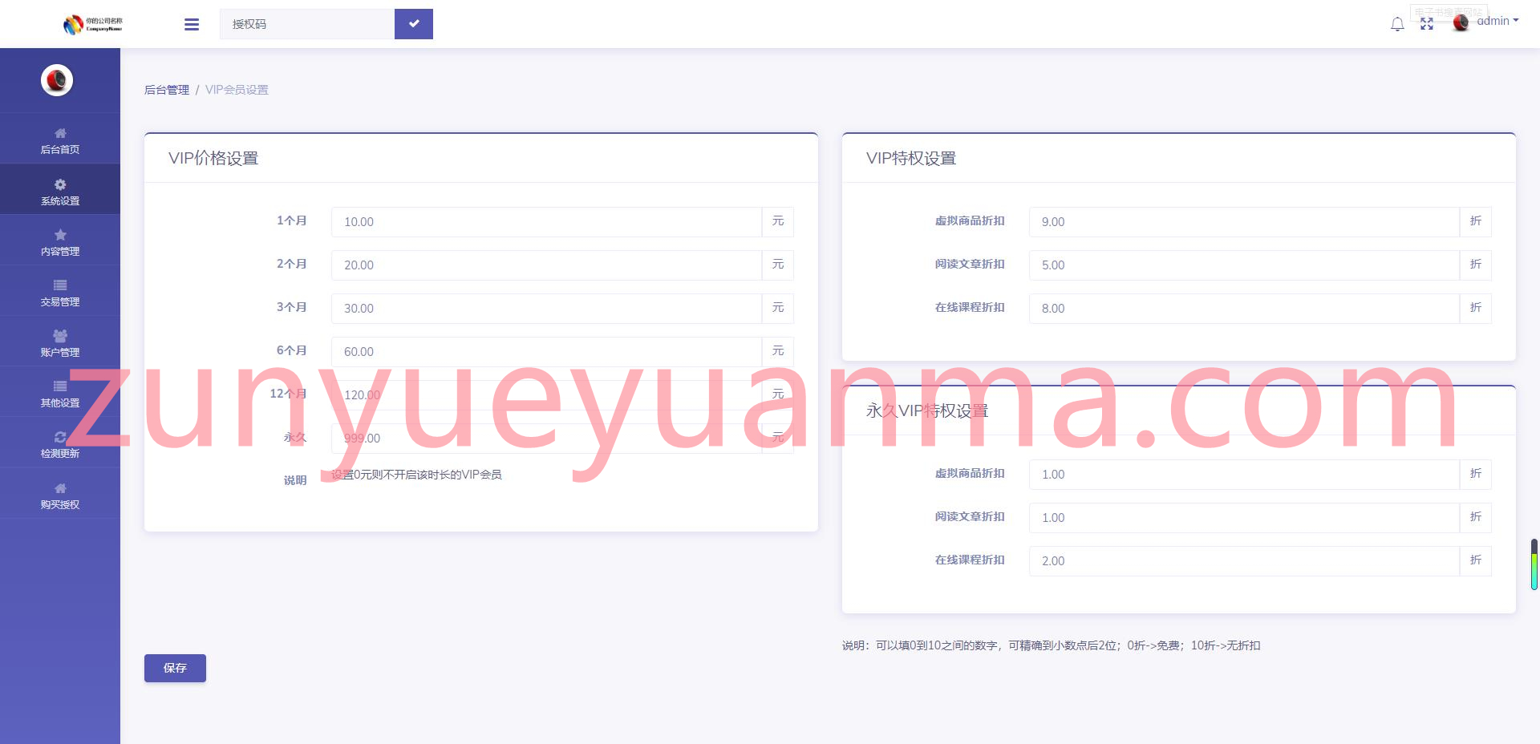Edit the 永久 price field
This screenshot has width=1540, height=744.
tap(546, 439)
